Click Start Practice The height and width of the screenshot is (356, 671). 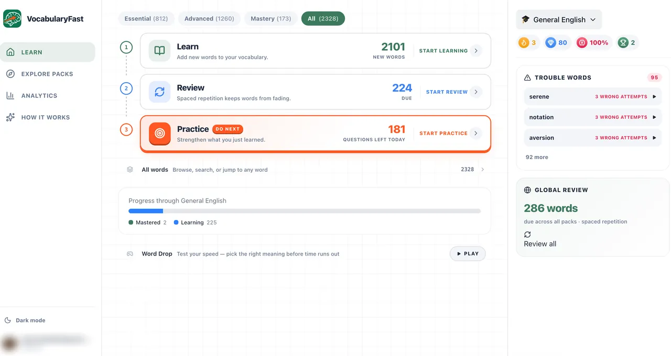443,133
